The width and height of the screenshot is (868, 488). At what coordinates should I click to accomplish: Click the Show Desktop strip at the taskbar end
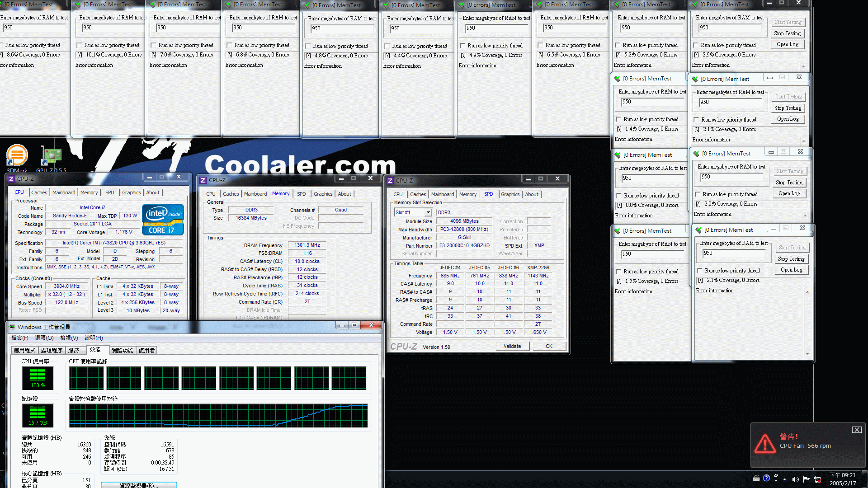pyautogui.click(x=864, y=479)
